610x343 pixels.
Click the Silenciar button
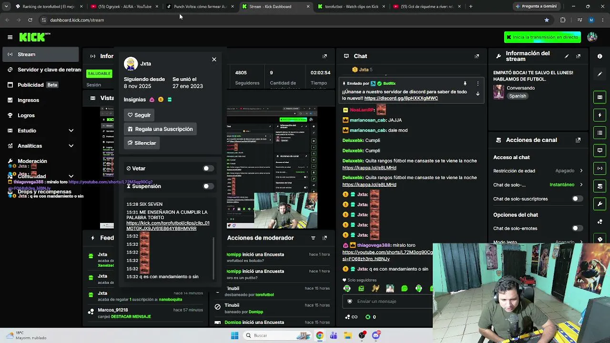(x=142, y=143)
